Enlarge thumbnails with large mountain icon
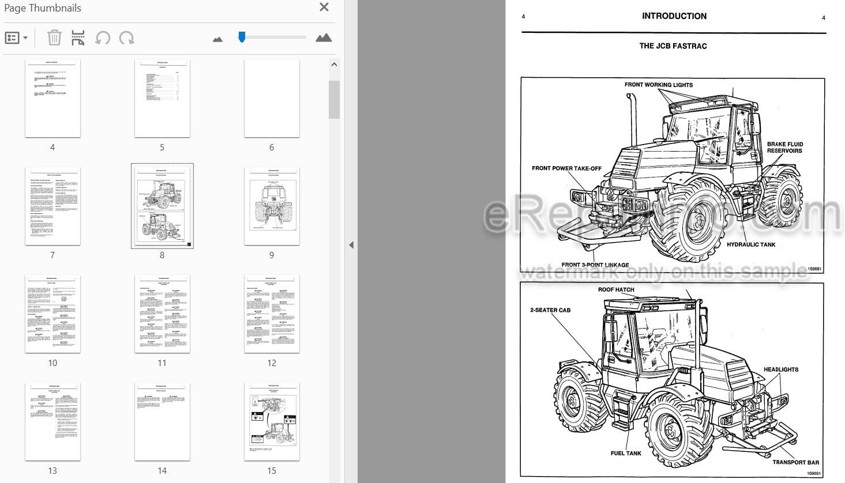Screen dimensions: 845x483 point(324,38)
